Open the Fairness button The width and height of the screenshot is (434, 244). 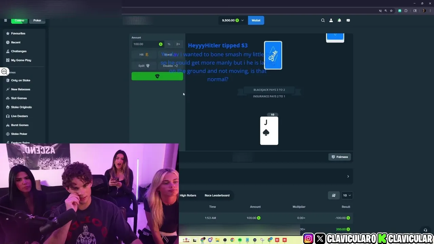340,157
